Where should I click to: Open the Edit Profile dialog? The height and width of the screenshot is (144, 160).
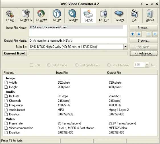[143, 47]
